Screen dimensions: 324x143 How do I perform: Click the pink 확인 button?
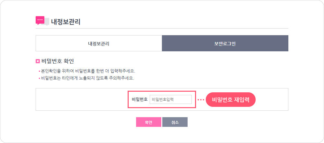point(149,122)
